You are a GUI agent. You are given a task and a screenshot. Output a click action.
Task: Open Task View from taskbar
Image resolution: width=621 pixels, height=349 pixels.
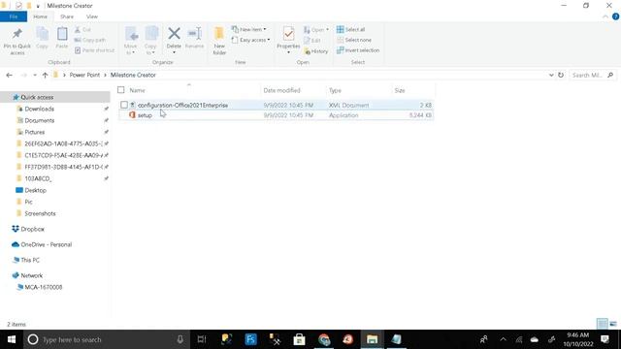pos(202,339)
